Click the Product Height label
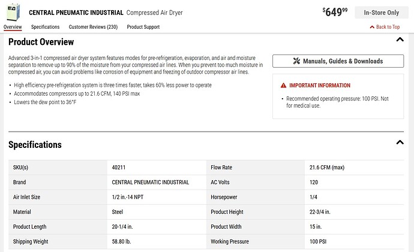 [x=227, y=212]
